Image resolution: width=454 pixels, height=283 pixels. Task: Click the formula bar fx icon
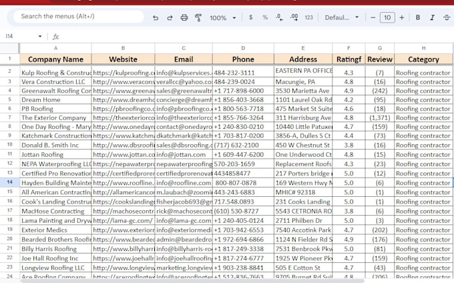(55, 37)
